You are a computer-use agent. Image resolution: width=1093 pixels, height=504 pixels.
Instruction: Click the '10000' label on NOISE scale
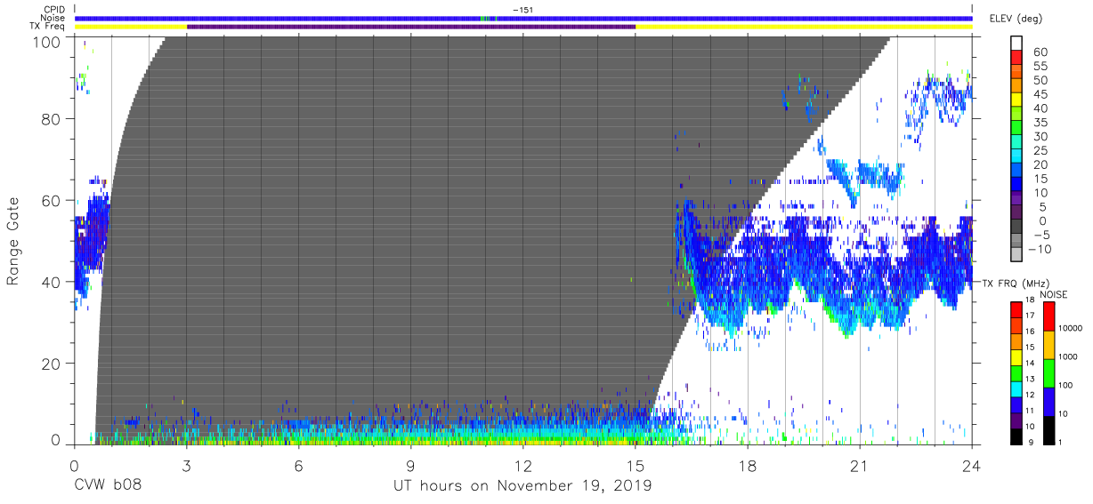pos(1071,327)
